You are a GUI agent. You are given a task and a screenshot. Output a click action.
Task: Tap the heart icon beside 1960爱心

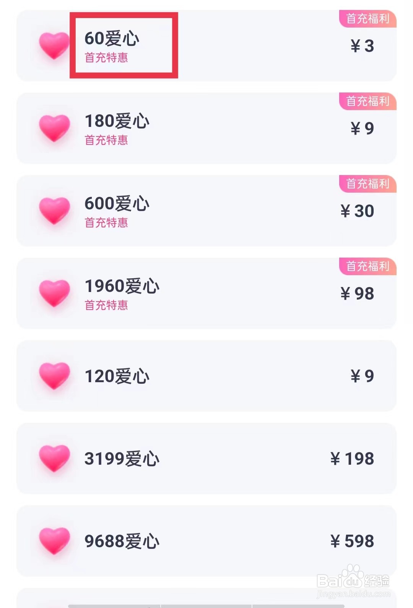point(54,293)
